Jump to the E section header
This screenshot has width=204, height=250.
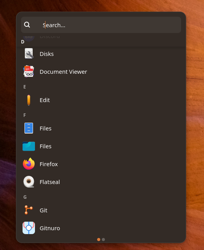click(24, 87)
